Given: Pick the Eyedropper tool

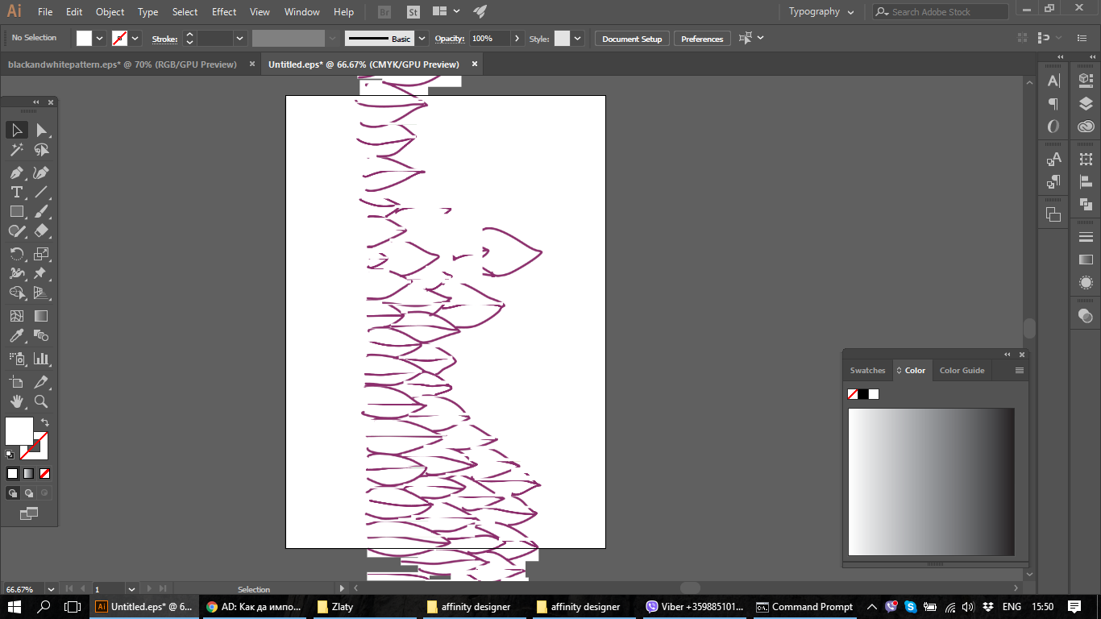Looking at the screenshot, I should click(x=17, y=336).
